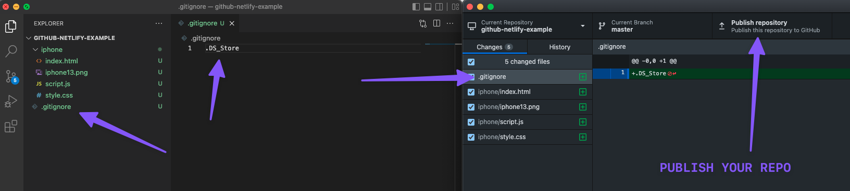Screen dimensions: 850x191
Task: Toggle checkbox for .gitignore in changes list
Action: pyautogui.click(x=471, y=77)
